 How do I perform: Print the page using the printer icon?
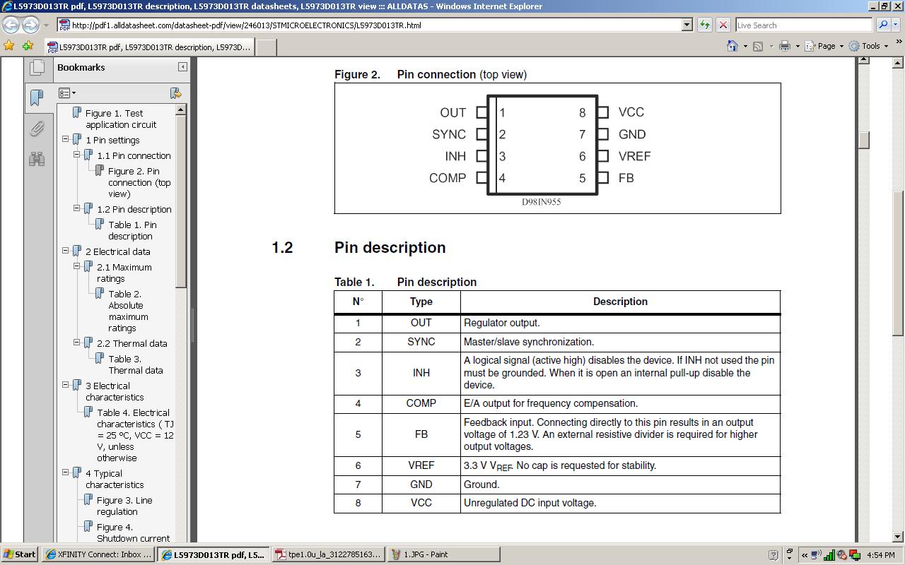pos(784,46)
